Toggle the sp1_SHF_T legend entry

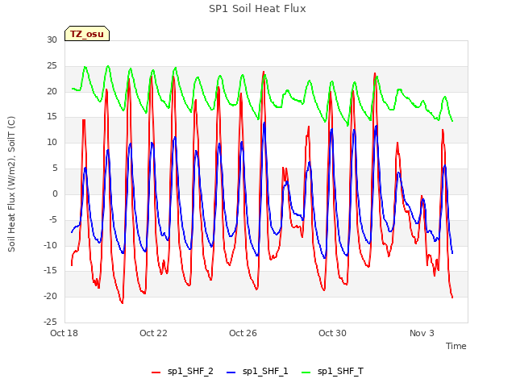[x=333, y=372]
